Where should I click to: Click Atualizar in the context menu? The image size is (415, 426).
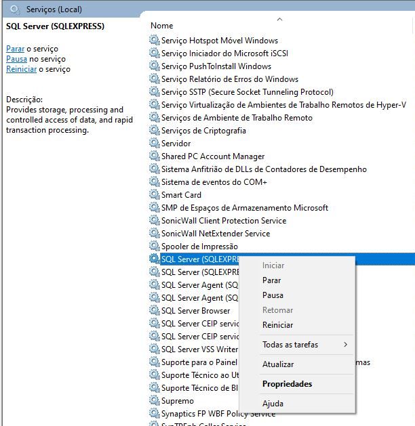tap(278, 364)
